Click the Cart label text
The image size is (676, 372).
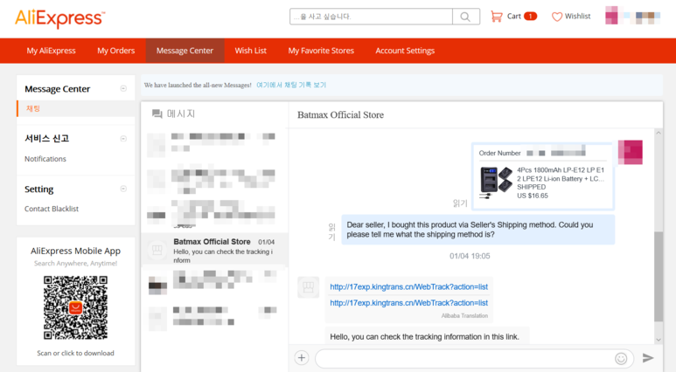(x=514, y=17)
